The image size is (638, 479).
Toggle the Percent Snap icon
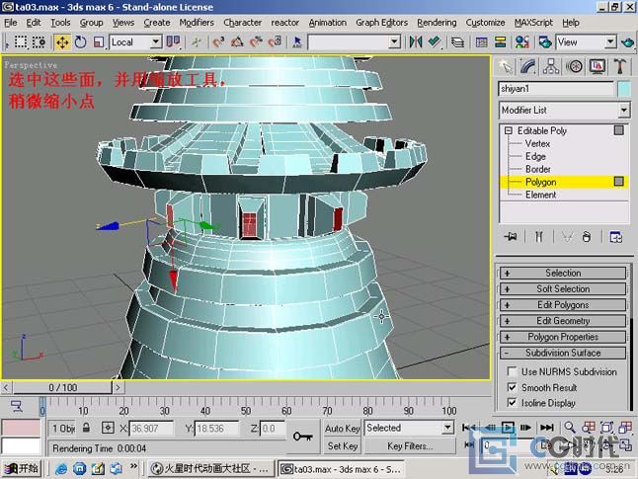click(257, 41)
